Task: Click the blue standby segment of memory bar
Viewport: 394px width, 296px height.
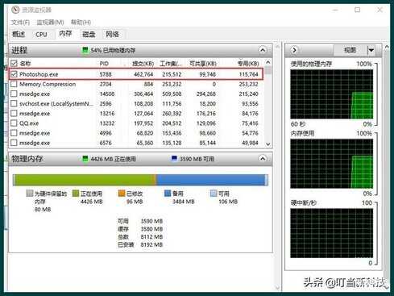Action: coord(210,180)
